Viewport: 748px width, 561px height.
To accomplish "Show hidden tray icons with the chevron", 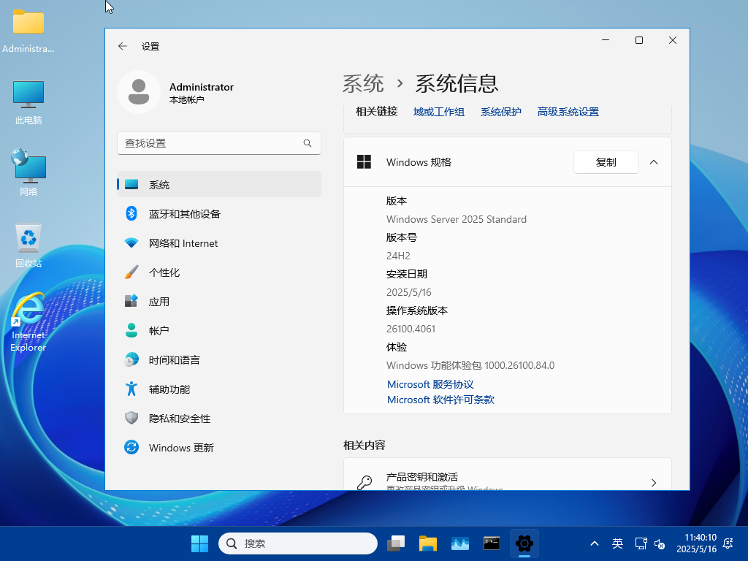I will click(595, 543).
